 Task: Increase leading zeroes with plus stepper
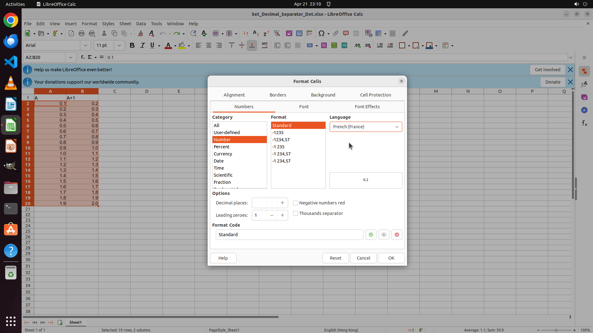pos(282,215)
